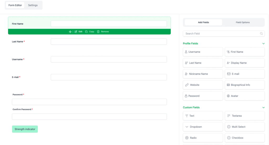
Task: Insert the Biographical Info field
Action: click(x=245, y=85)
